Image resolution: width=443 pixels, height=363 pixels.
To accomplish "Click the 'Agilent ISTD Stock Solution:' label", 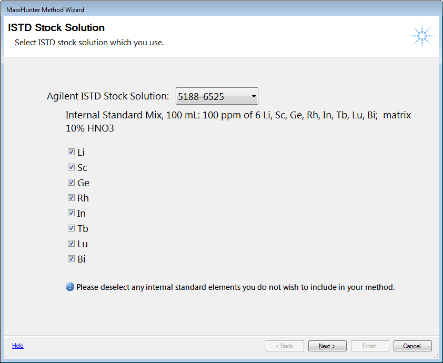I will pyautogui.click(x=108, y=96).
